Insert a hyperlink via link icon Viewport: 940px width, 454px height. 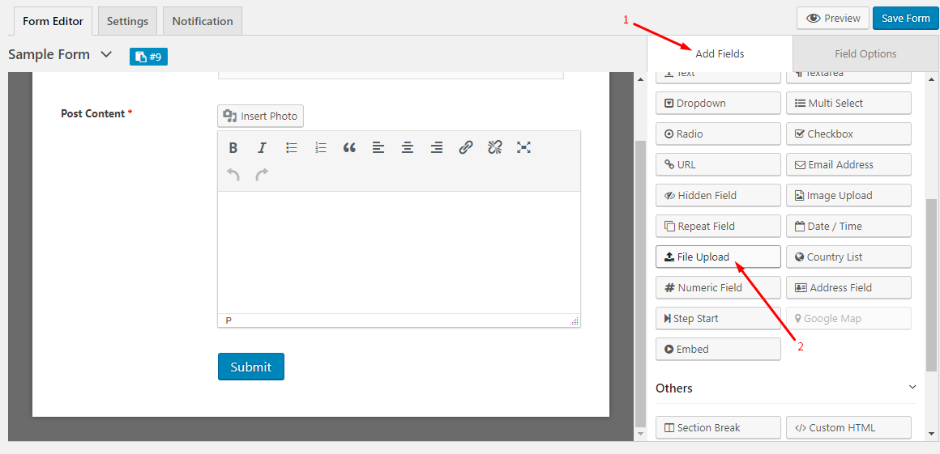click(x=466, y=147)
